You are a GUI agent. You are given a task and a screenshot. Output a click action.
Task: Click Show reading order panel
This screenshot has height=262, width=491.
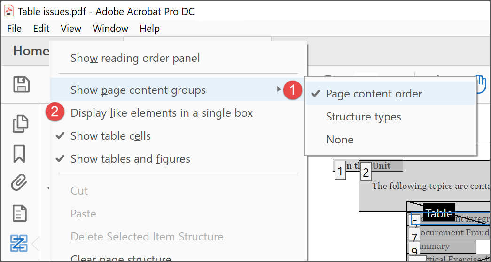tap(135, 58)
